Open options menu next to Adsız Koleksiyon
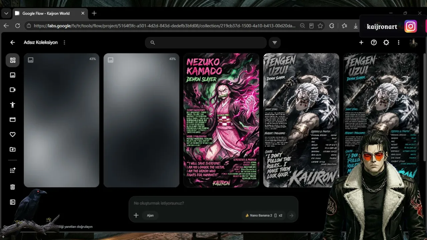Screen dimensions: 427x240 pyautogui.click(x=64, y=42)
